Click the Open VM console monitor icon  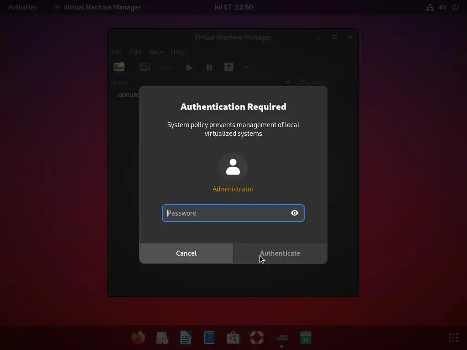pos(145,67)
